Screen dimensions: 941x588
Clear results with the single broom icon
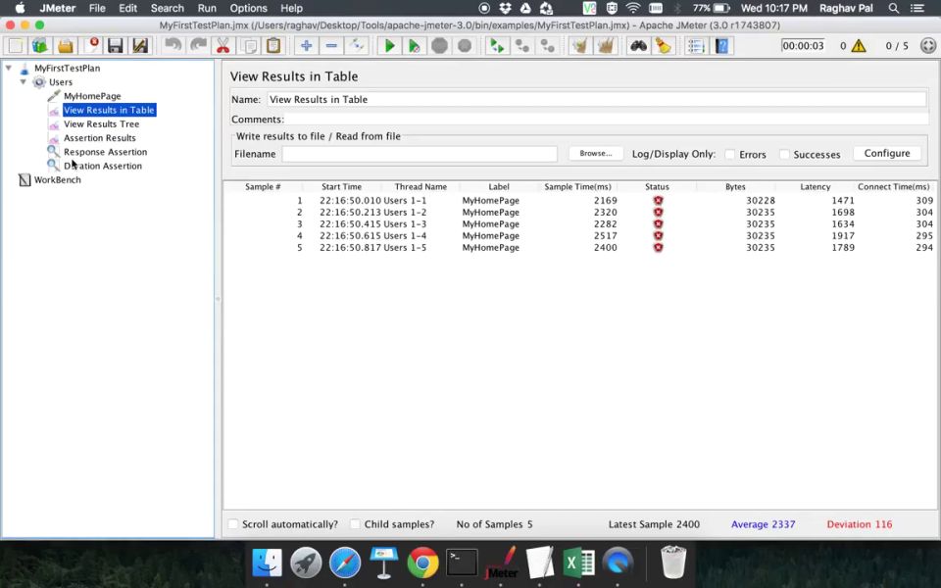click(x=579, y=46)
